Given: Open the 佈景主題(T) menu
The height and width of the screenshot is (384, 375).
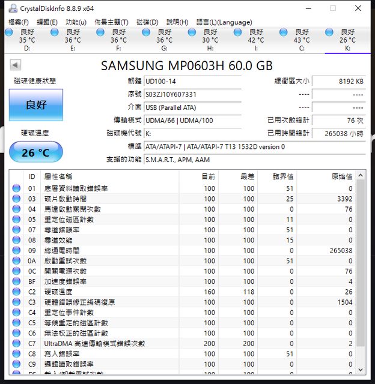Looking at the screenshot, I should tap(111, 22).
